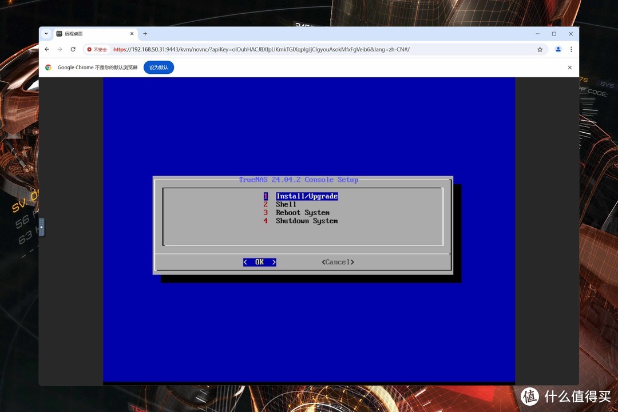Image resolution: width=618 pixels, height=412 pixels.
Task: Select Shutdown System menu option
Action: pyautogui.click(x=307, y=221)
